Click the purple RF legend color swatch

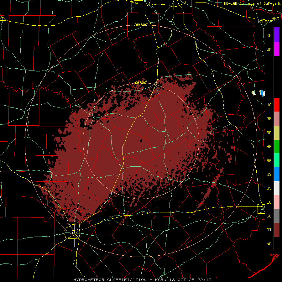pyautogui.click(x=277, y=35)
